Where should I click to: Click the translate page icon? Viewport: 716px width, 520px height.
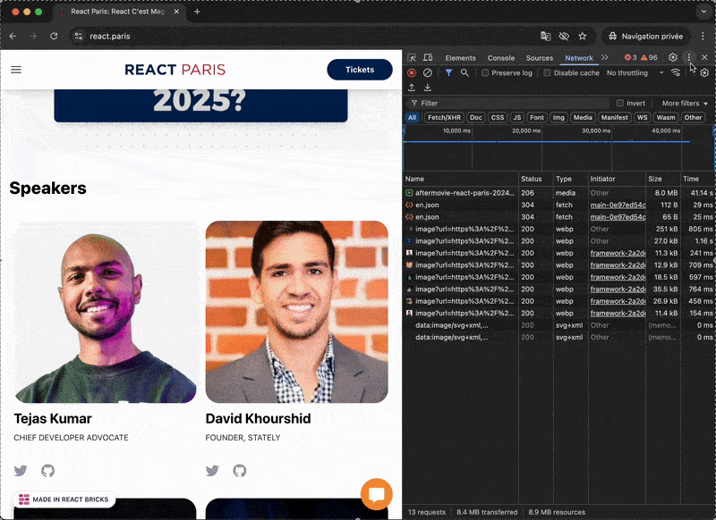pos(545,36)
